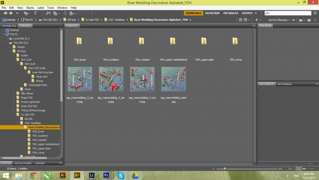
Task: Click the chevron after Tư Liệu PSD breadcrumb
Action: 102,20
